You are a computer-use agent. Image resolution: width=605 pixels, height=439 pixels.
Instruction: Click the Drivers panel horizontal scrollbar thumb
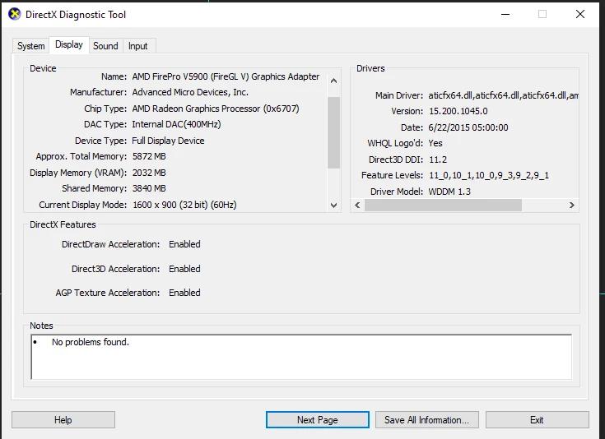pos(443,205)
